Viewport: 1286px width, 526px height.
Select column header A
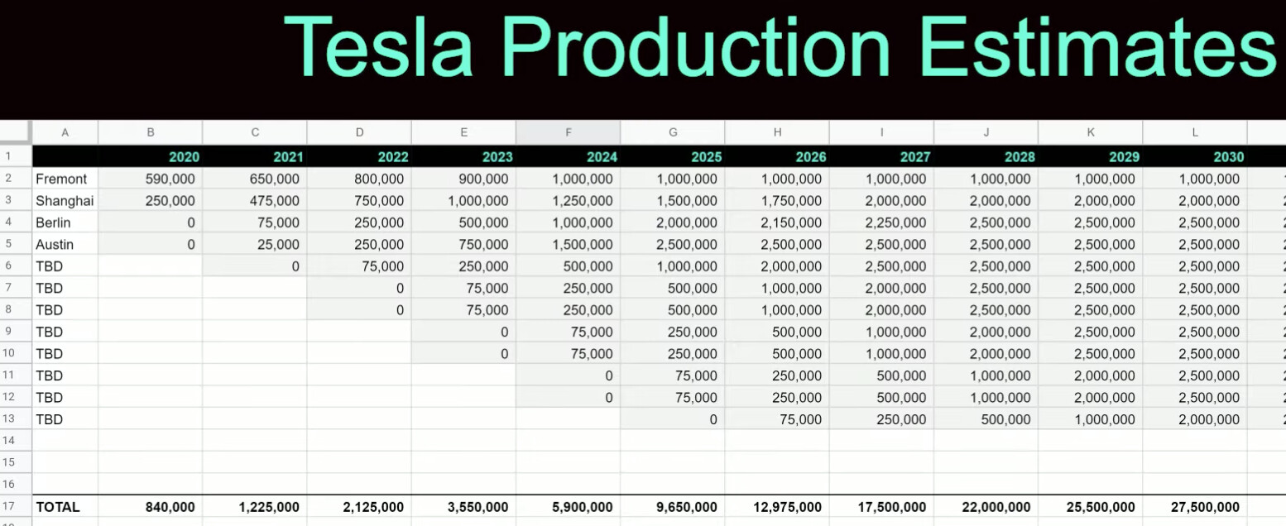tap(65, 132)
